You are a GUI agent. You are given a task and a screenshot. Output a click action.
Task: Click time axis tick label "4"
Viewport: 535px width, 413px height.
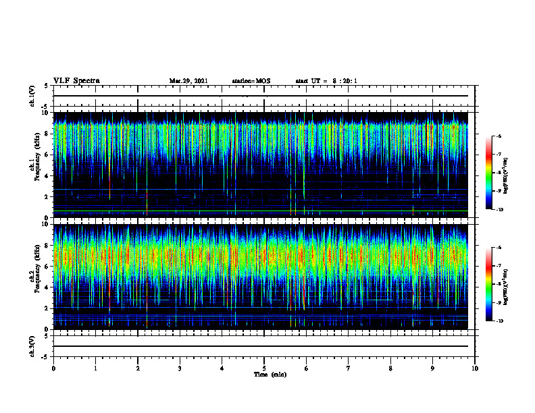[222, 368]
